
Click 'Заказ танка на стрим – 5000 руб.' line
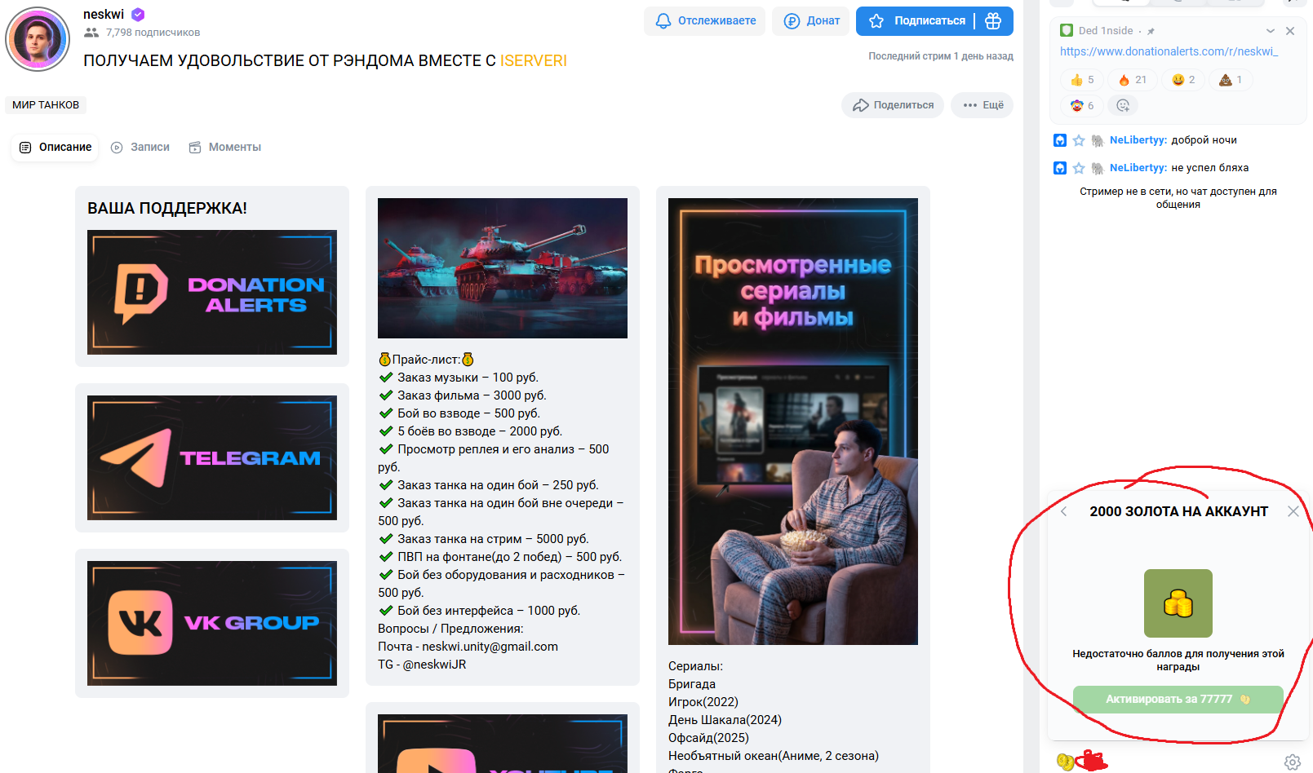[484, 539]
